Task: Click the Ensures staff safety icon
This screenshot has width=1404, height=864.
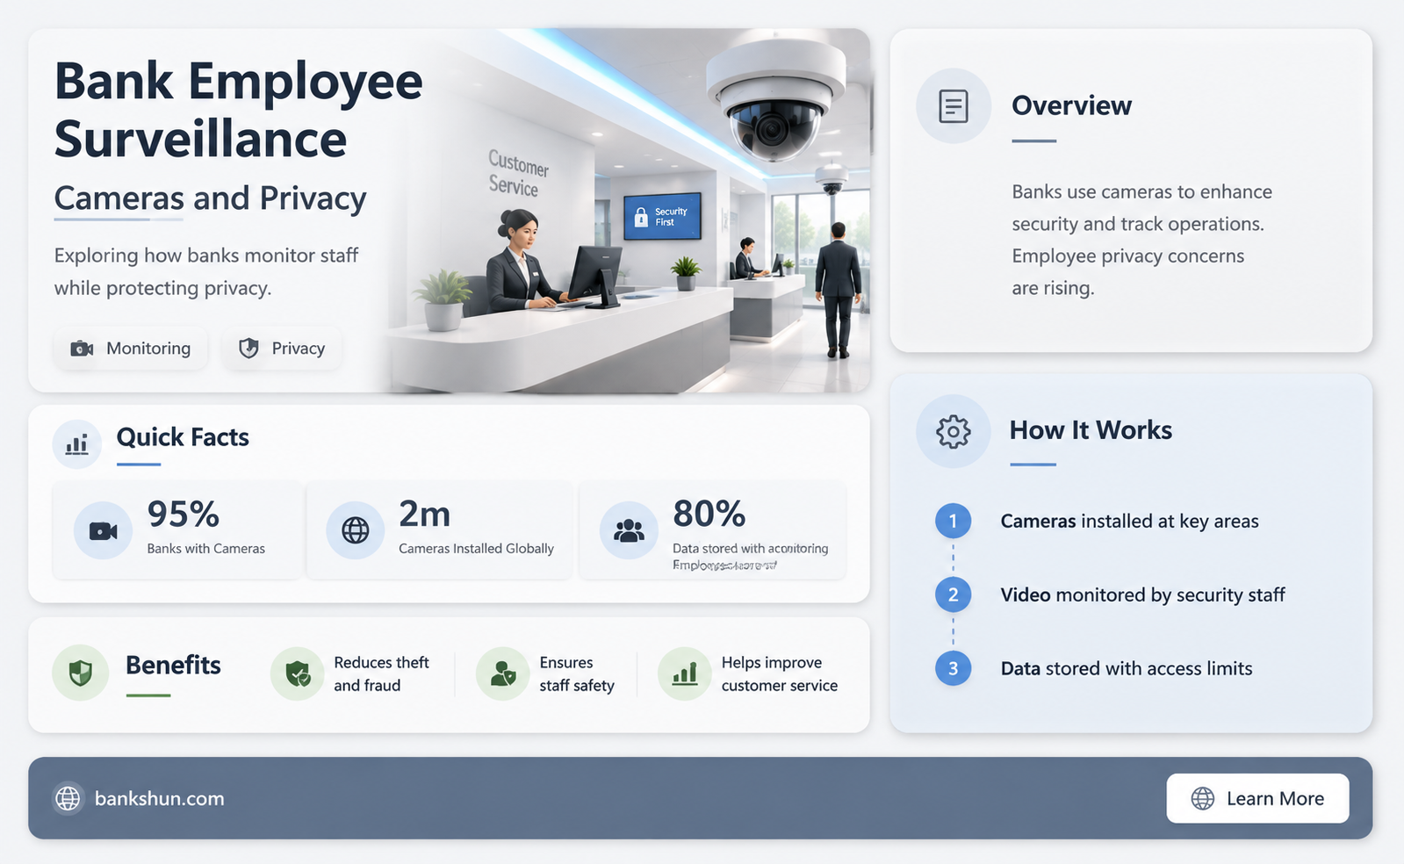Action: pos(503,674)
